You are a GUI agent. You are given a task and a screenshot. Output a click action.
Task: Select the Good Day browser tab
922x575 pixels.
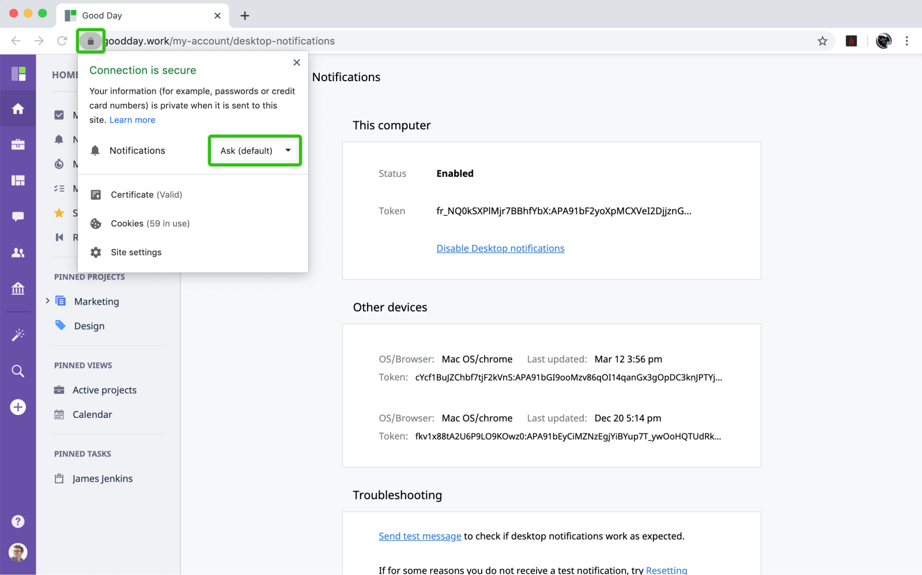tap(142, 16)
